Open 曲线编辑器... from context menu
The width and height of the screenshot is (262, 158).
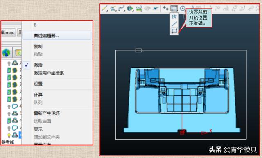(57, 36)
